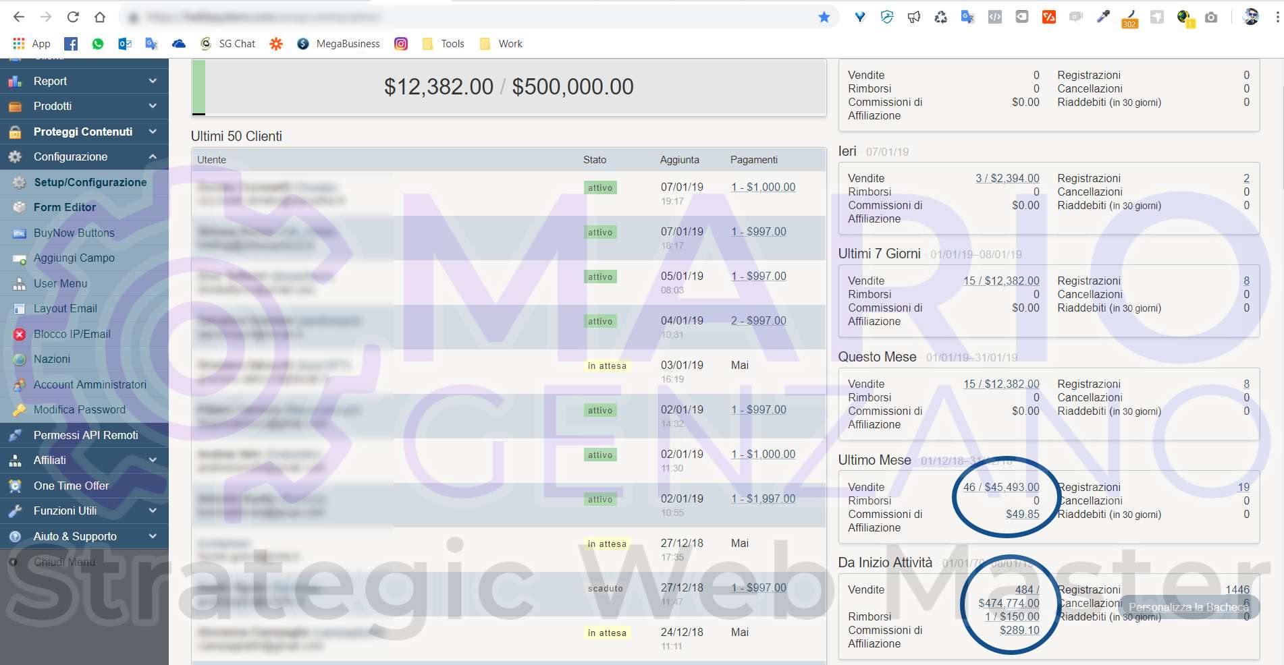Expand the Report menu chevron
Viewport: 1284px width, 665px height.
153,81
